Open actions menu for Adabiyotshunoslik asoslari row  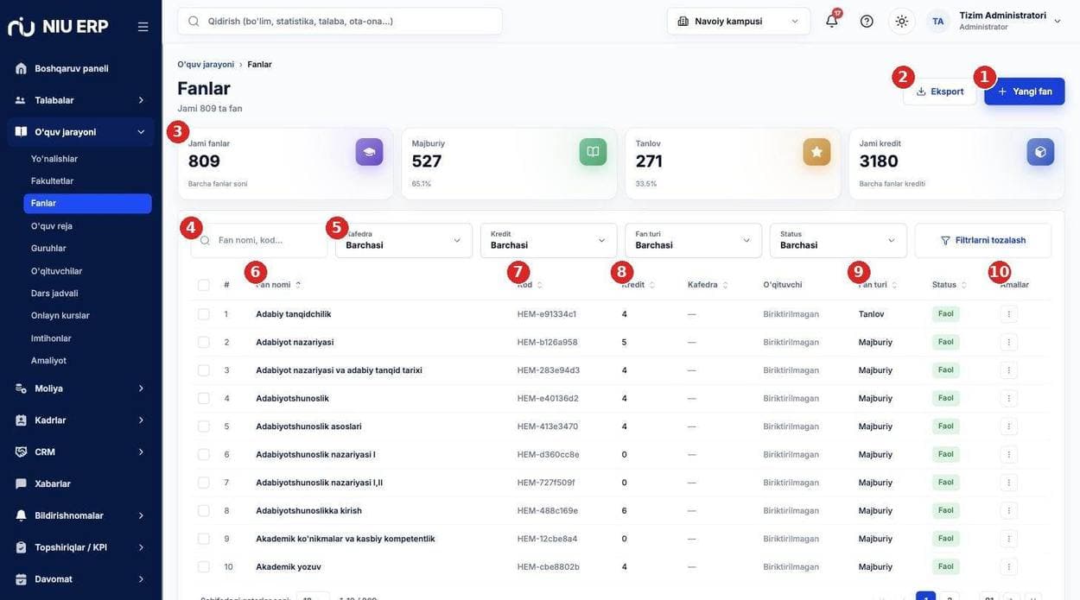coord(1008,426)
